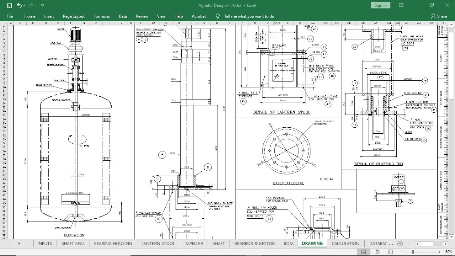The image size is (455, 256).
Task: Open Customize Quick Access Toolbar dropdown
Action: pyautogui.click(x=43, y=5)
